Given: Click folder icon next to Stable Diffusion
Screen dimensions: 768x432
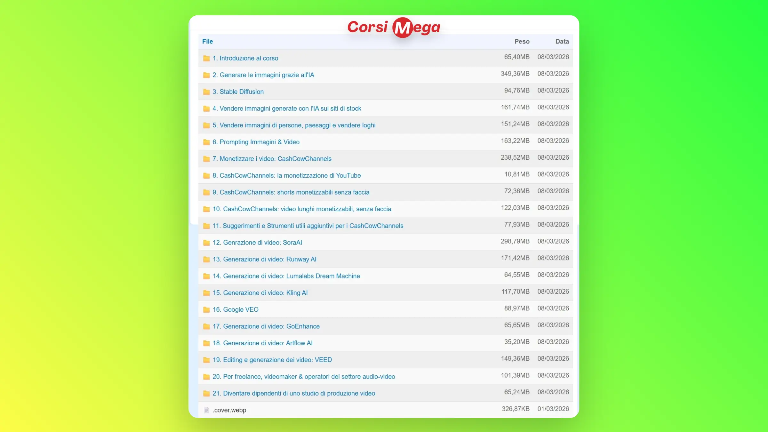Looking at the screenshot, I should click(206, 92).
